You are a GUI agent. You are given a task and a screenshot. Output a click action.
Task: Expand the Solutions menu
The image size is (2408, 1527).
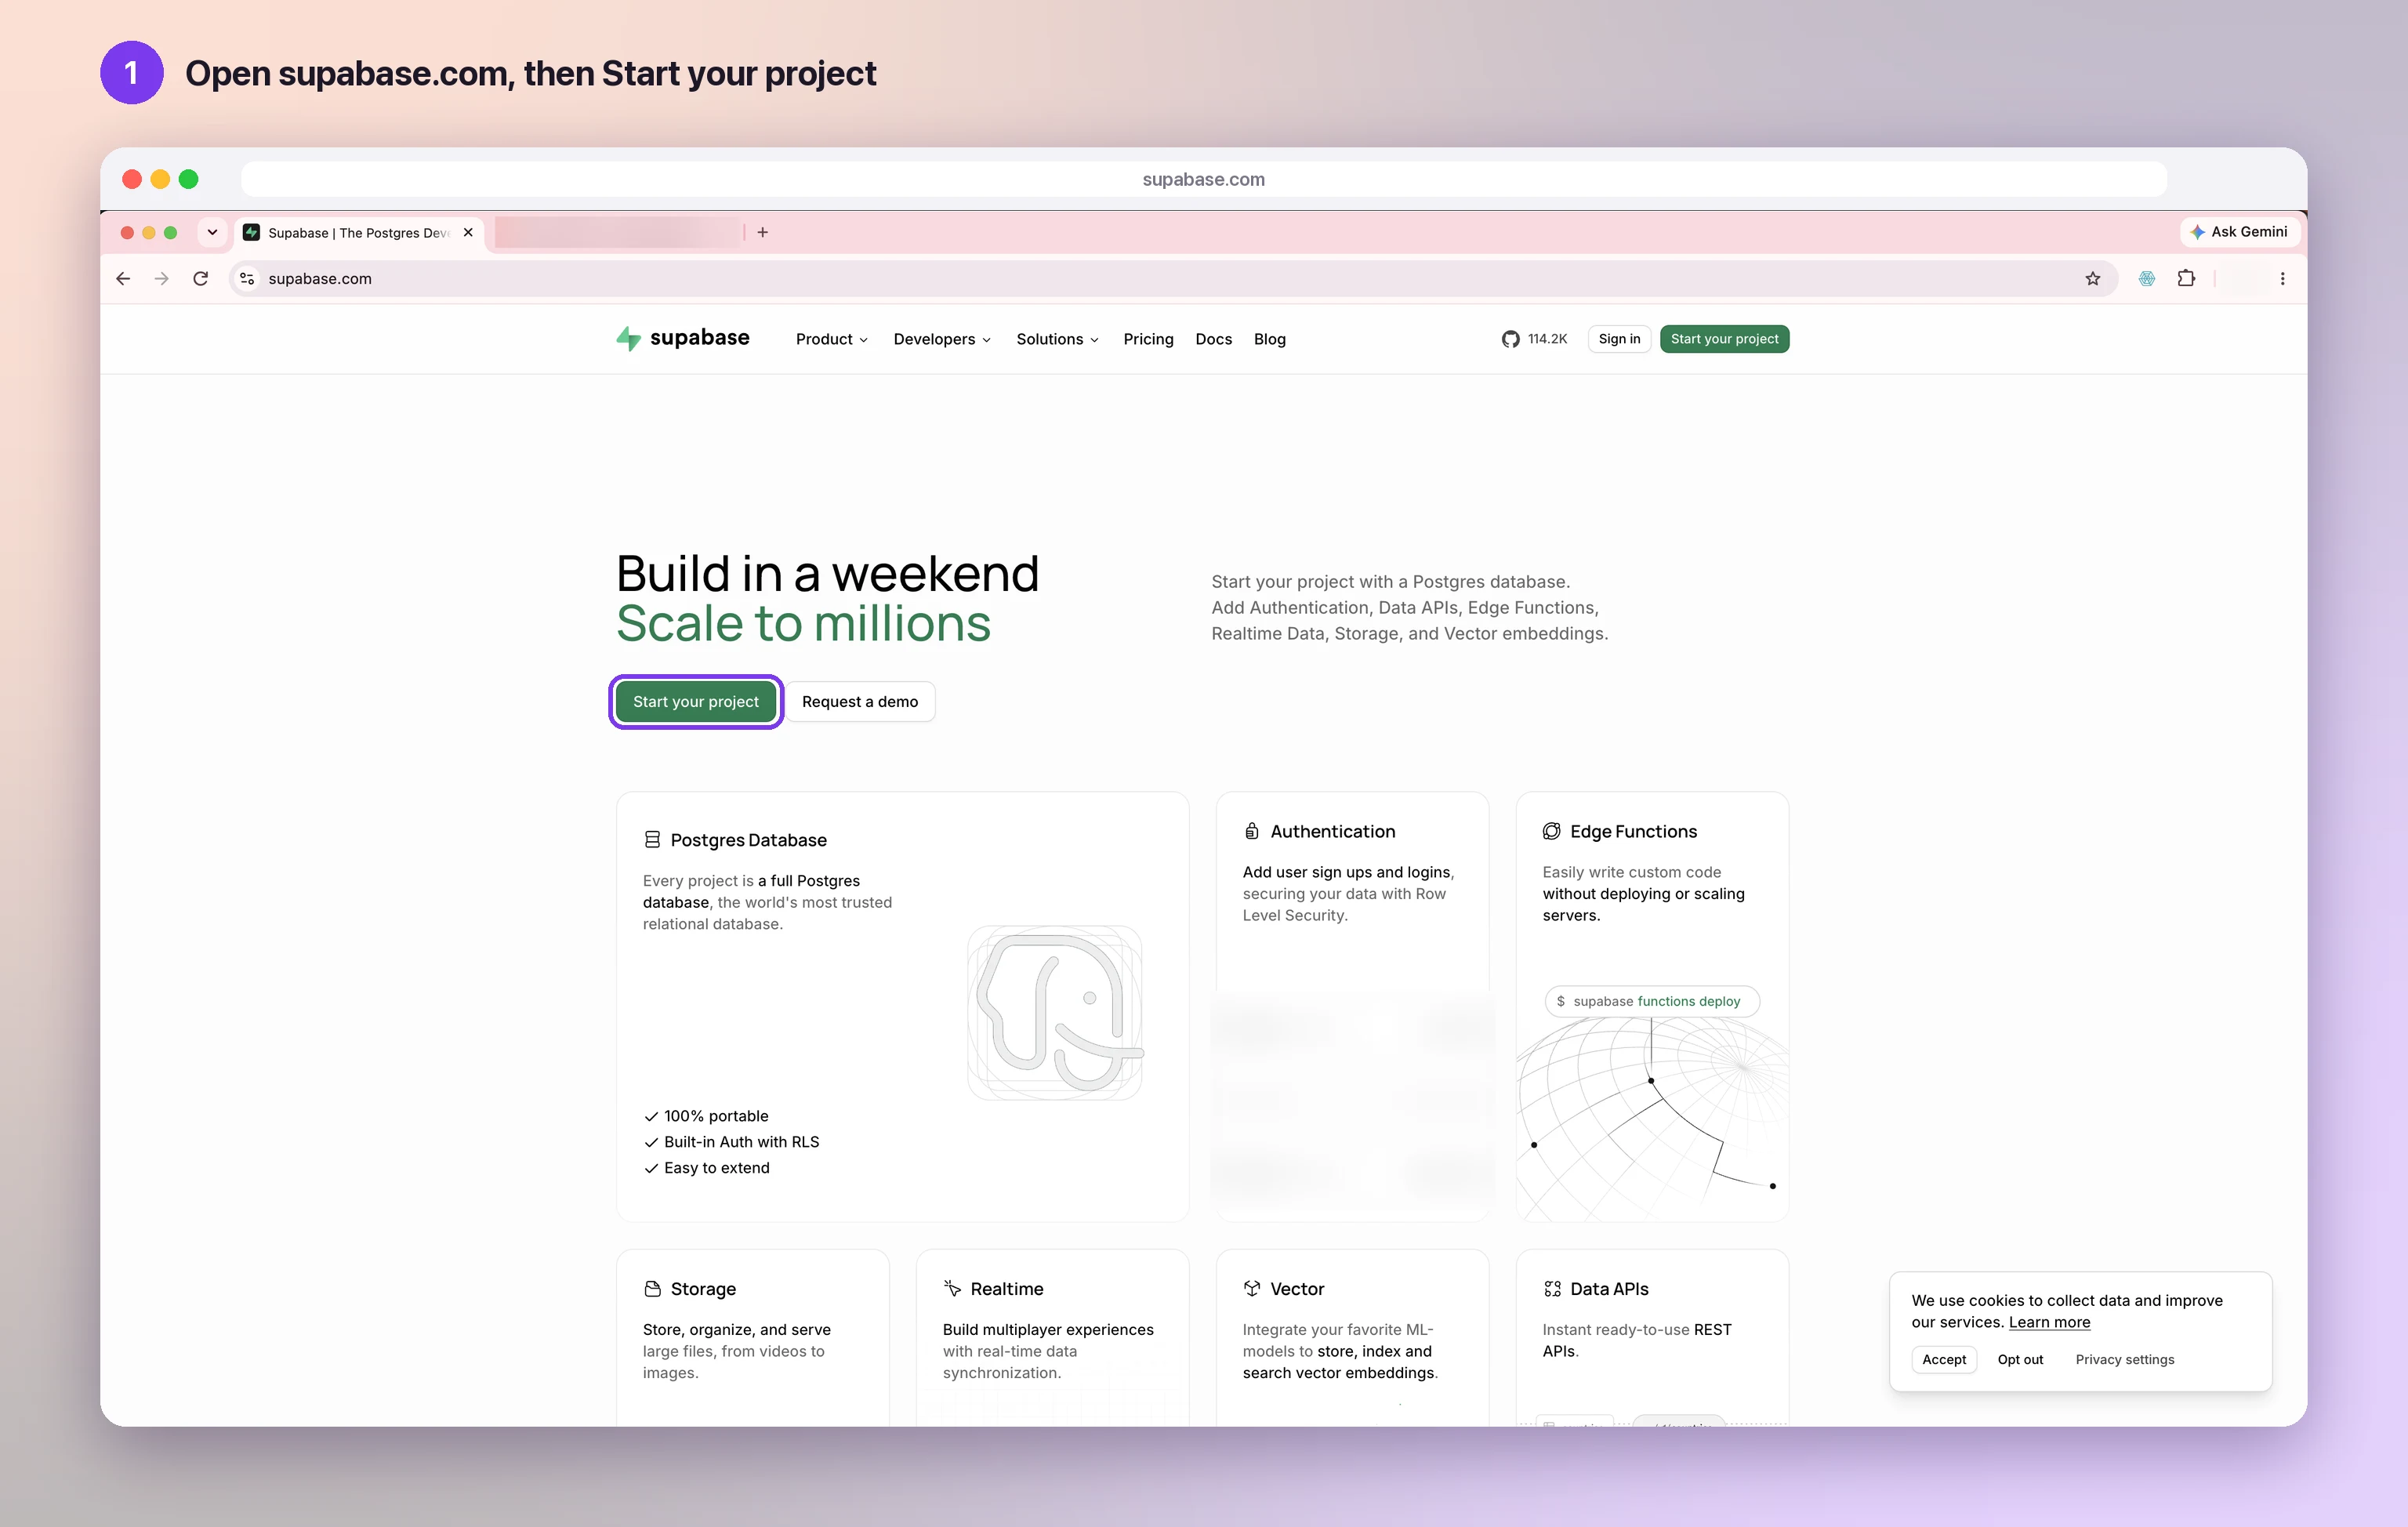[x=1058, y=339]
